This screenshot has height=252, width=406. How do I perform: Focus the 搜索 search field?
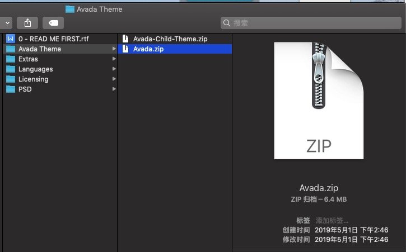pyautogui.click(x=311, y=23)
